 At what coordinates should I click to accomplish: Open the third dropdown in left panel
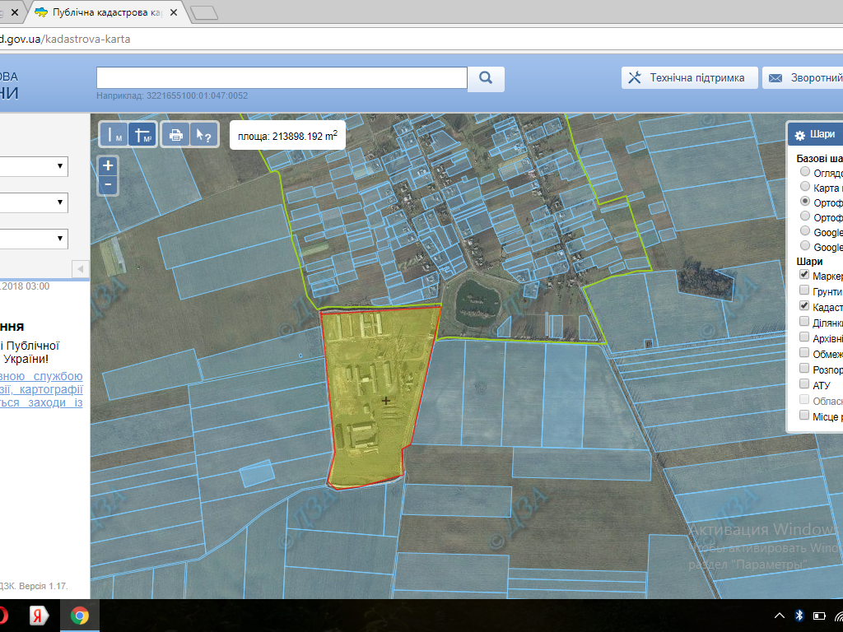pyautogui.click(x=33, y=239)
